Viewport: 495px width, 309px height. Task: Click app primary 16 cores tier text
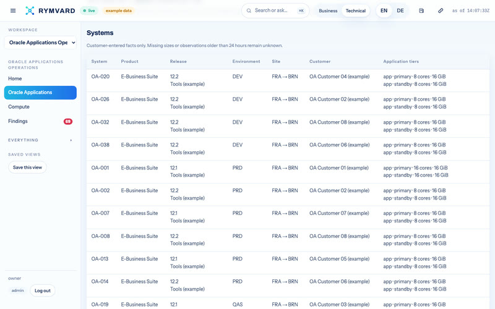tap(415, 167)
